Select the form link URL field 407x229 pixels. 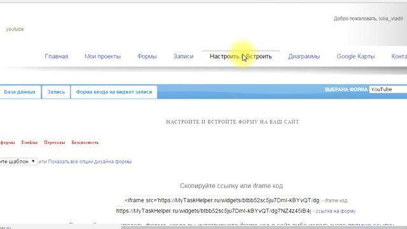[214, 211]
